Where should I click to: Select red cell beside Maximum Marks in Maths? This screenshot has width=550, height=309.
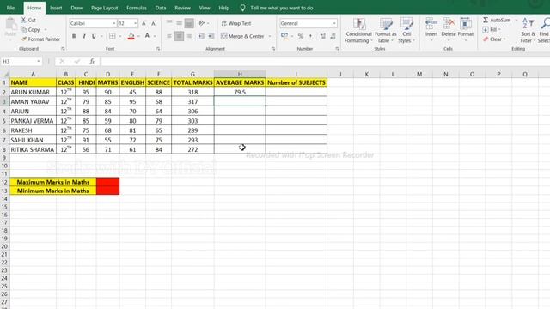coord(107,182)
